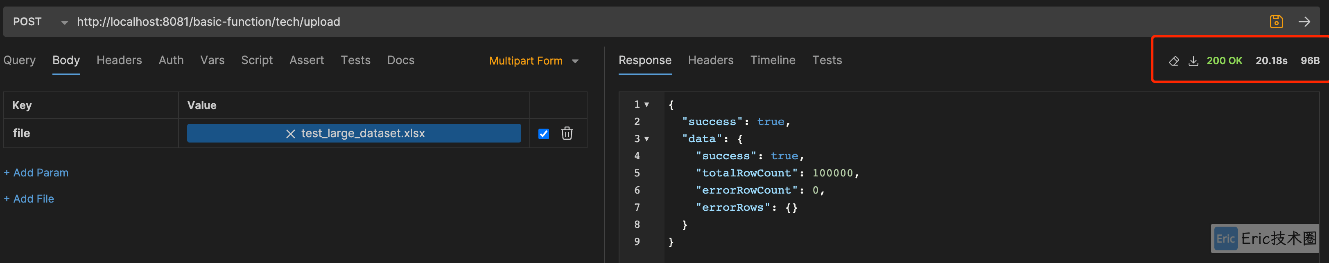
Task: Collapse the root JSON object on line 1
Action: [646, 105]
